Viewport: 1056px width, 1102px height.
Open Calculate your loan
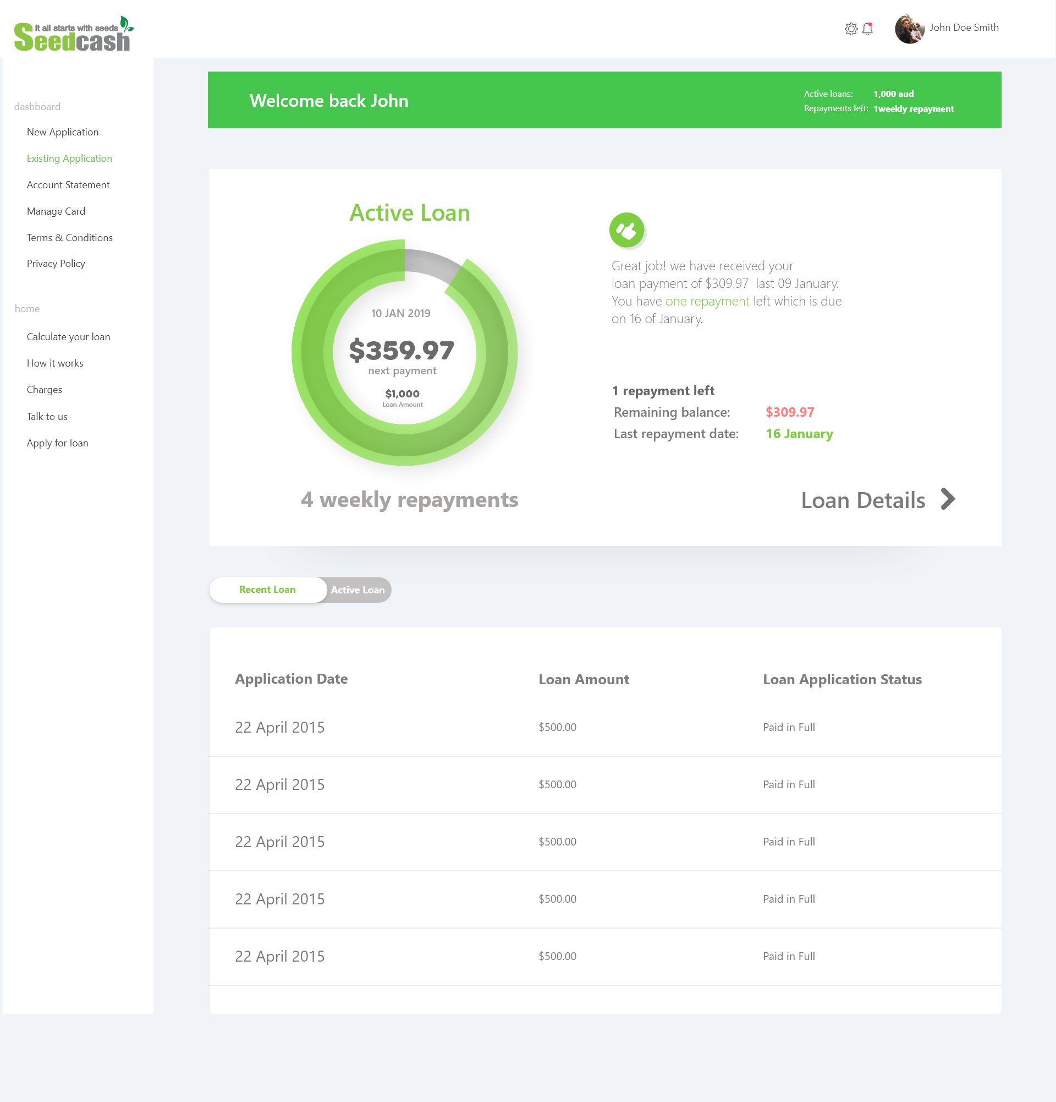click(x=69, y=337)
